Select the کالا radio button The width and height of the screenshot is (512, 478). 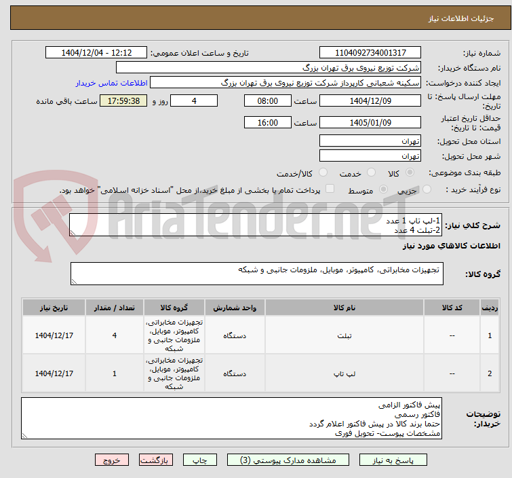pyautogui.click(x=410, y=172)
